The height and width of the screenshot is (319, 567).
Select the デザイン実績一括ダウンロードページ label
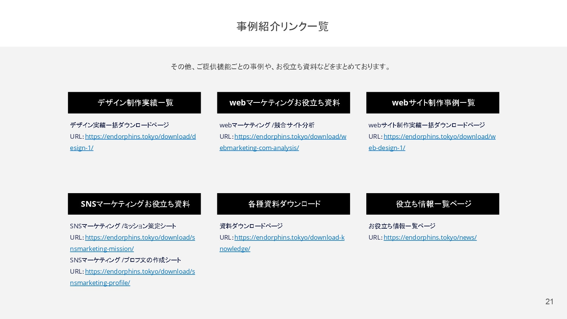tap(119, 125)
